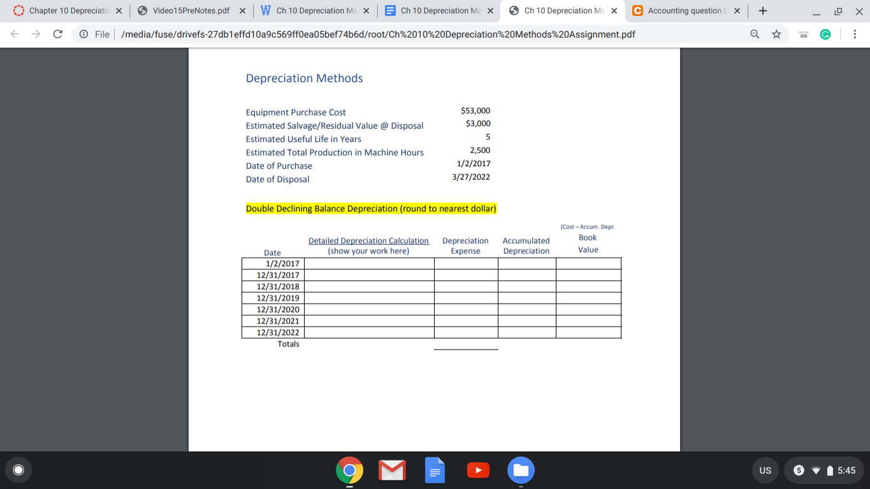The width and height of the screenshot is (870, 489).
Task: Click the $53,000 value
Action: 475,111
